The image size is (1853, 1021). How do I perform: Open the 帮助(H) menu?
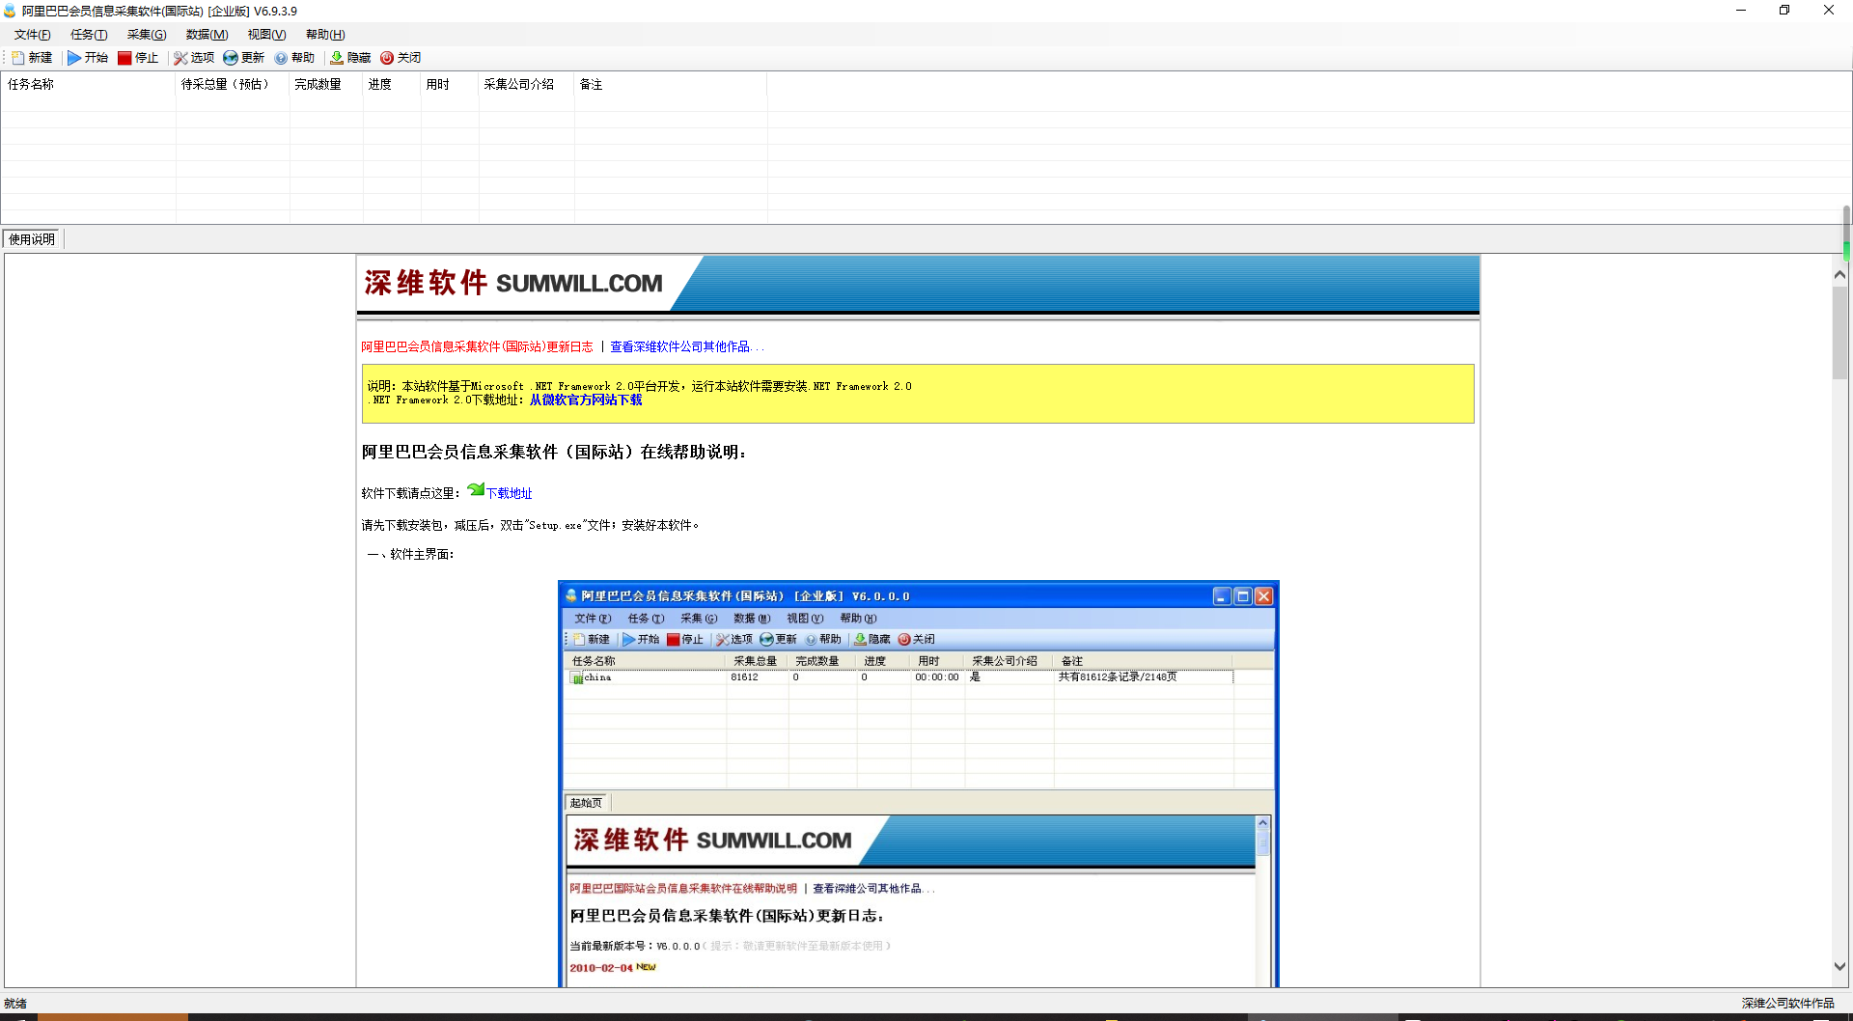(325, 35)
